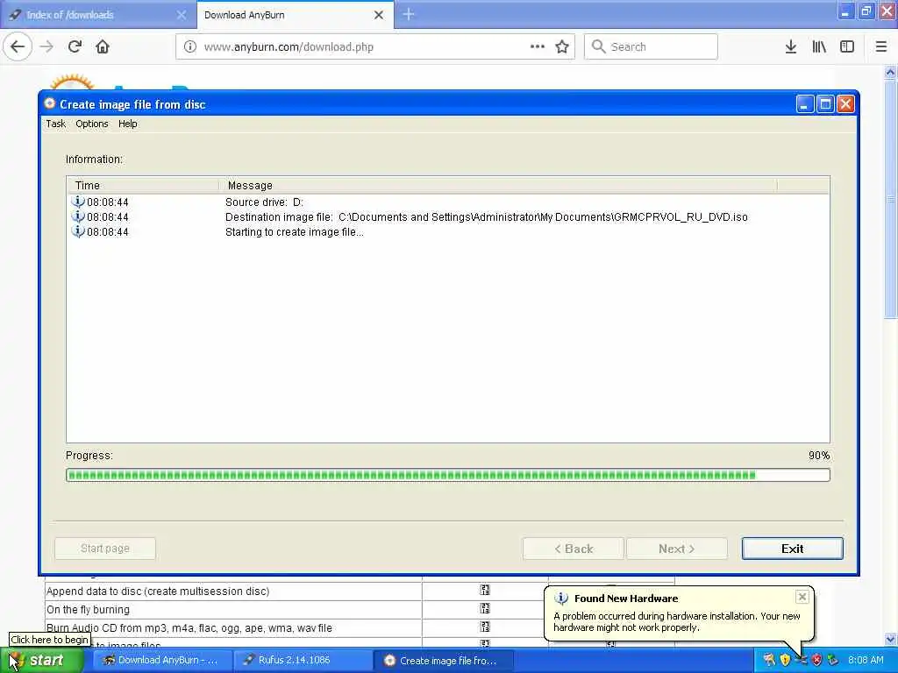
Task: Toggle the Firefox sidebar icon
Action: click(x=847, y=46)
